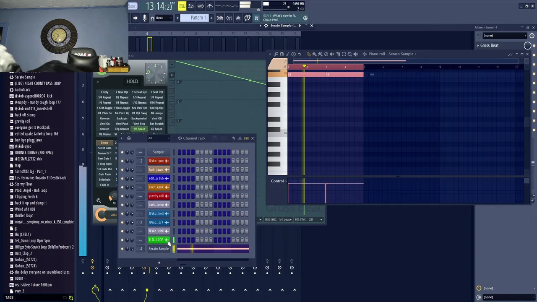The width and height of the screenshot is (537, 302).
Task: Click the microphone record icon
Action: [x=144, y=18]
